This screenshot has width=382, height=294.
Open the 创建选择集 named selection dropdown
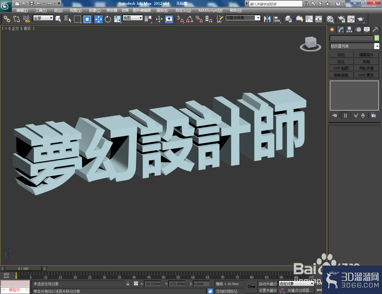(x=243, y=18)
